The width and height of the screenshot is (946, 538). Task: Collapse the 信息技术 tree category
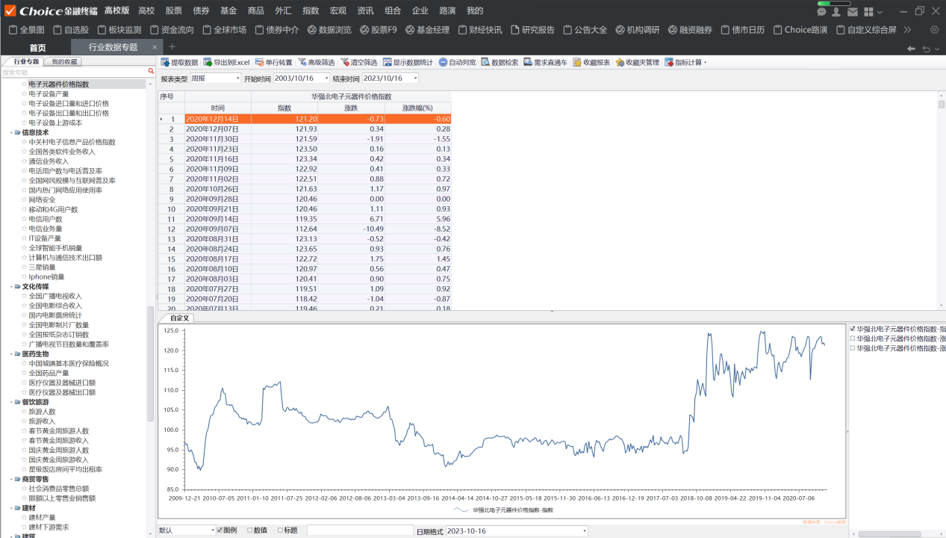coord(11,132)
